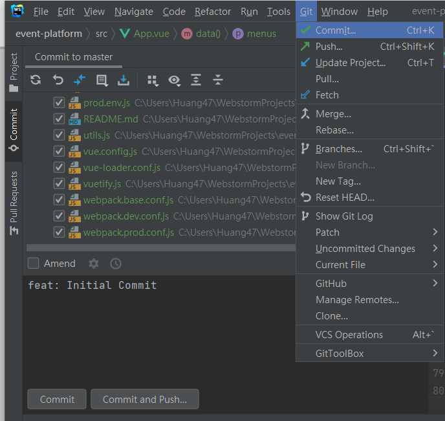Uncheck the vue.config.js checkbox

tap(59, 151)
